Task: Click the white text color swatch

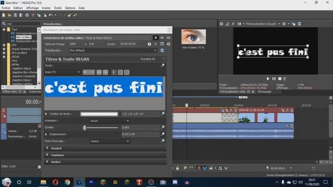Action: [x=99, y=114]
